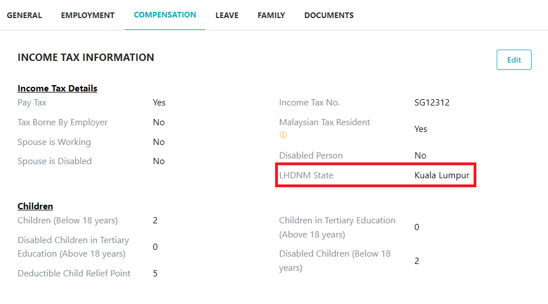548x304 pixels.
Task: Click the Spouse is Working label
Action: pyautogui.click(x=54, y=142)
